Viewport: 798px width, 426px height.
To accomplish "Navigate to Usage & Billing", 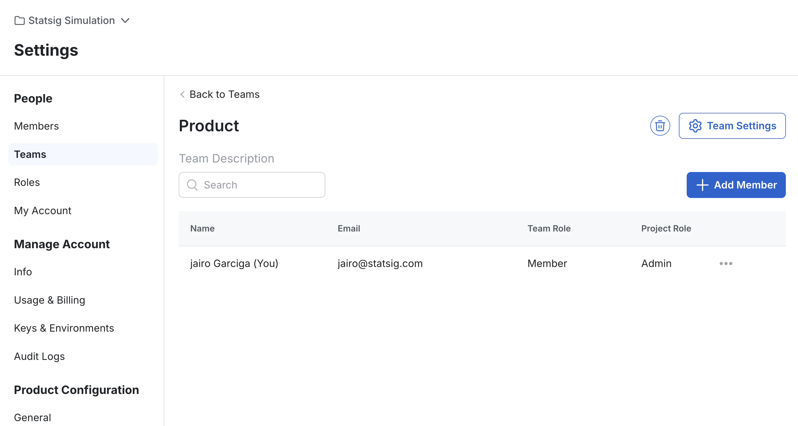I will pos(49,300).
